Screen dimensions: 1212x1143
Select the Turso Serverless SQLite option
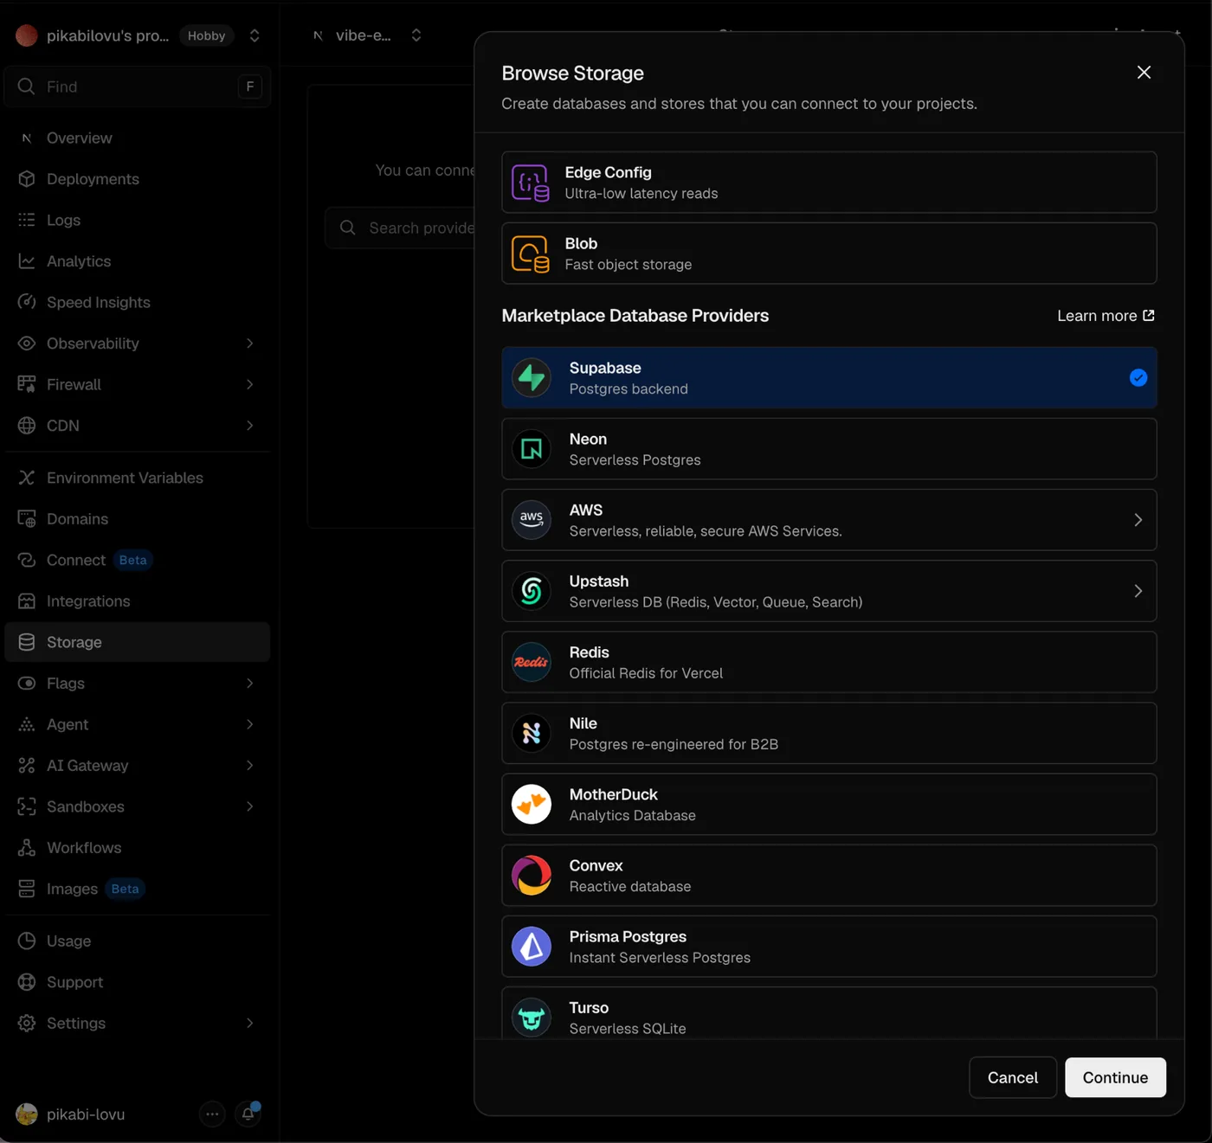pyautogui.click(x=829, y=1013)
